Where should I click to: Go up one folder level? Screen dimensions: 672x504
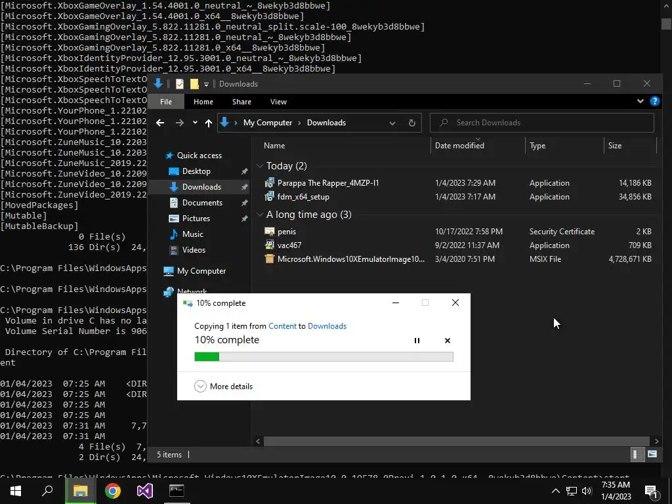209,123
